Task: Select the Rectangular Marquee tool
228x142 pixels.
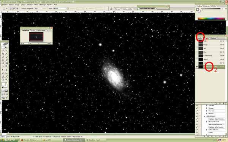Action: point(3,47)
